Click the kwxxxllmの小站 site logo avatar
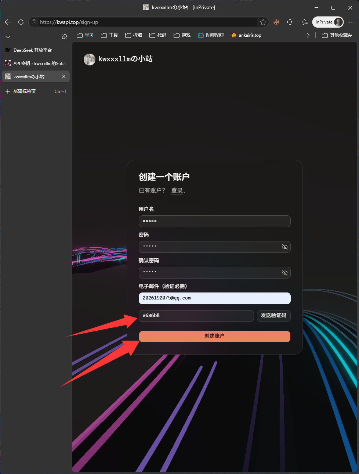This screenshot has height=474, width=359. [x=90, y=59]
